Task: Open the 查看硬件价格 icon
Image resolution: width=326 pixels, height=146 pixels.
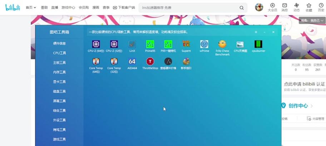Action: coord(168,62)
